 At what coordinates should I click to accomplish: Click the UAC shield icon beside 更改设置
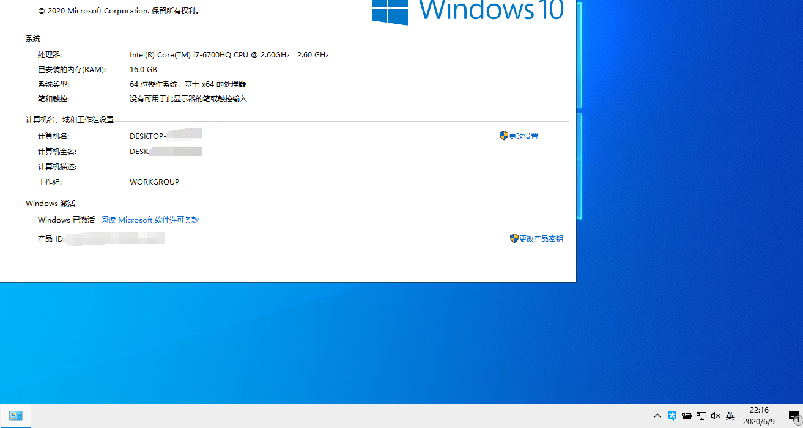(x=503, y=136)
